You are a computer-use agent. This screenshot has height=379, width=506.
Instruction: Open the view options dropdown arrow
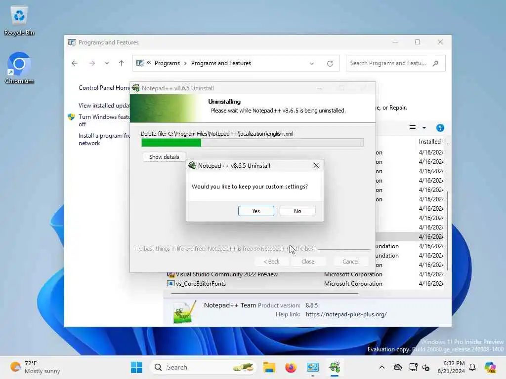coord(424,128)
